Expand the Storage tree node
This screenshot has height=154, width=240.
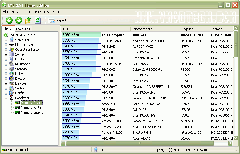[x=6, y=69]
